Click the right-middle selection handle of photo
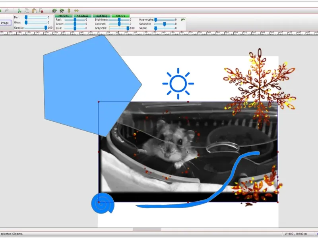The height and width of the screenshot is (238, 318). tap(277, 152)
